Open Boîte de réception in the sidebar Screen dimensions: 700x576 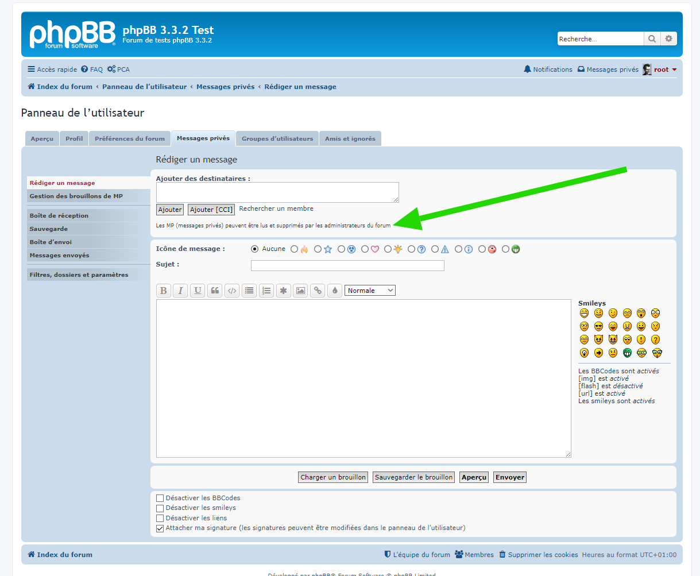click(x=59, y=216)
